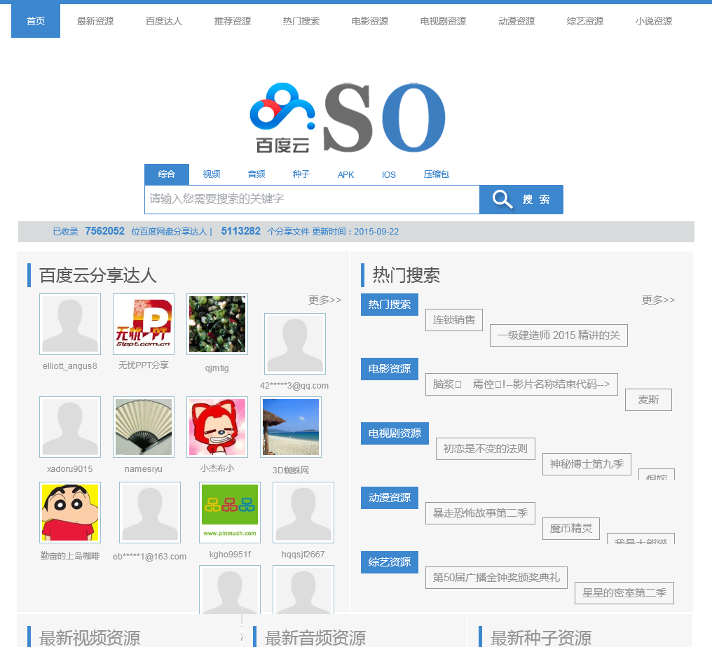This screenshot has height=647, width=712.
Task: Click the 电影资源 blue category label
Action: point(390,369)
